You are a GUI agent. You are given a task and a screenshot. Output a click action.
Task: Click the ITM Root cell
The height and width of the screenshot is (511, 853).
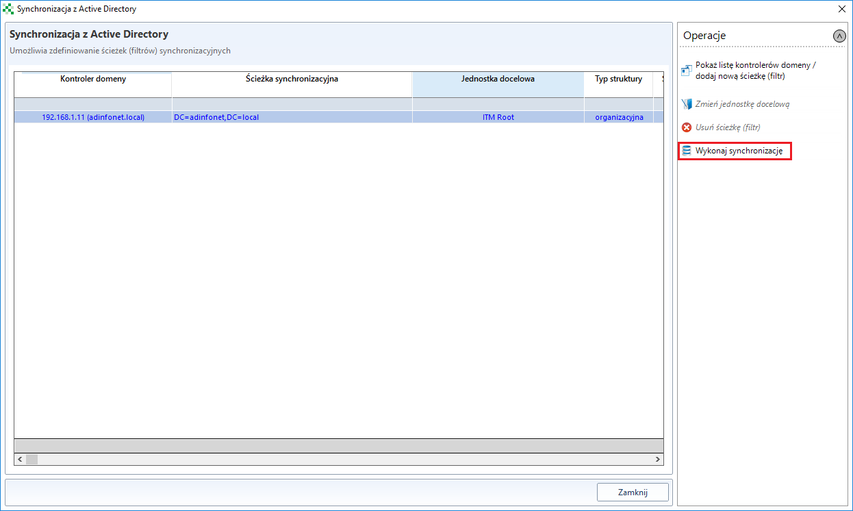(498, 117)
